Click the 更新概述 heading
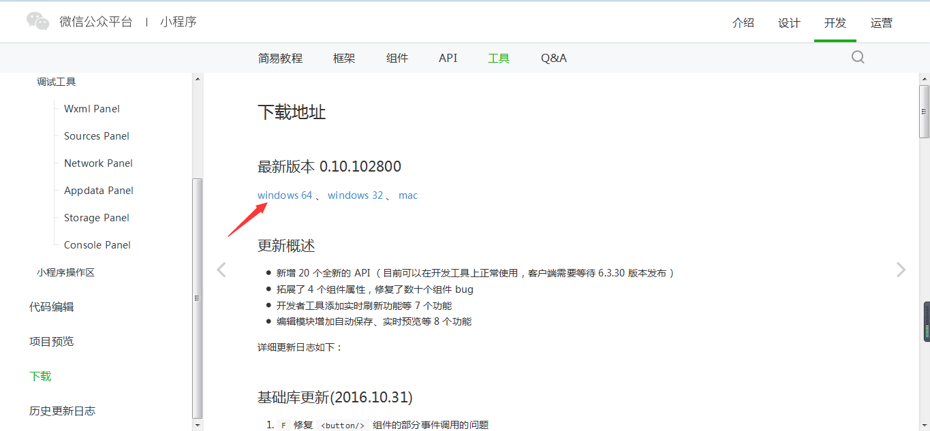Image resolution: width=930 pixels, height=431 pixels. point(286,246)
